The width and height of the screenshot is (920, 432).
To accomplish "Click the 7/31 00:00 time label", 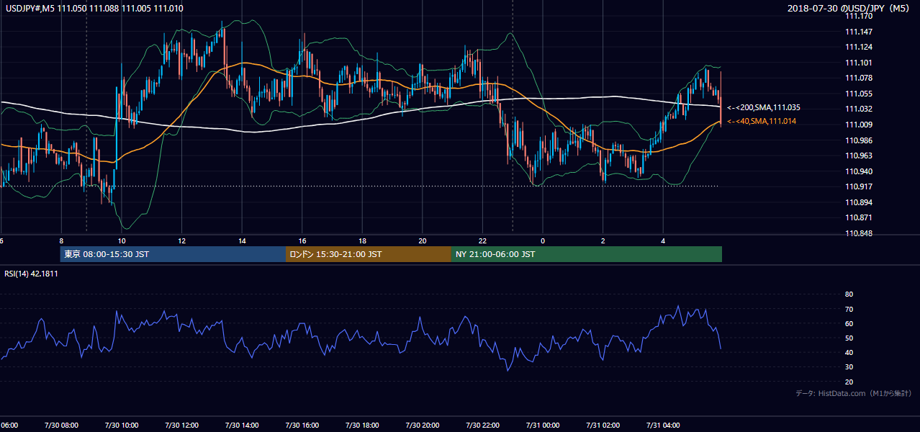I will (x=543, y=425).
